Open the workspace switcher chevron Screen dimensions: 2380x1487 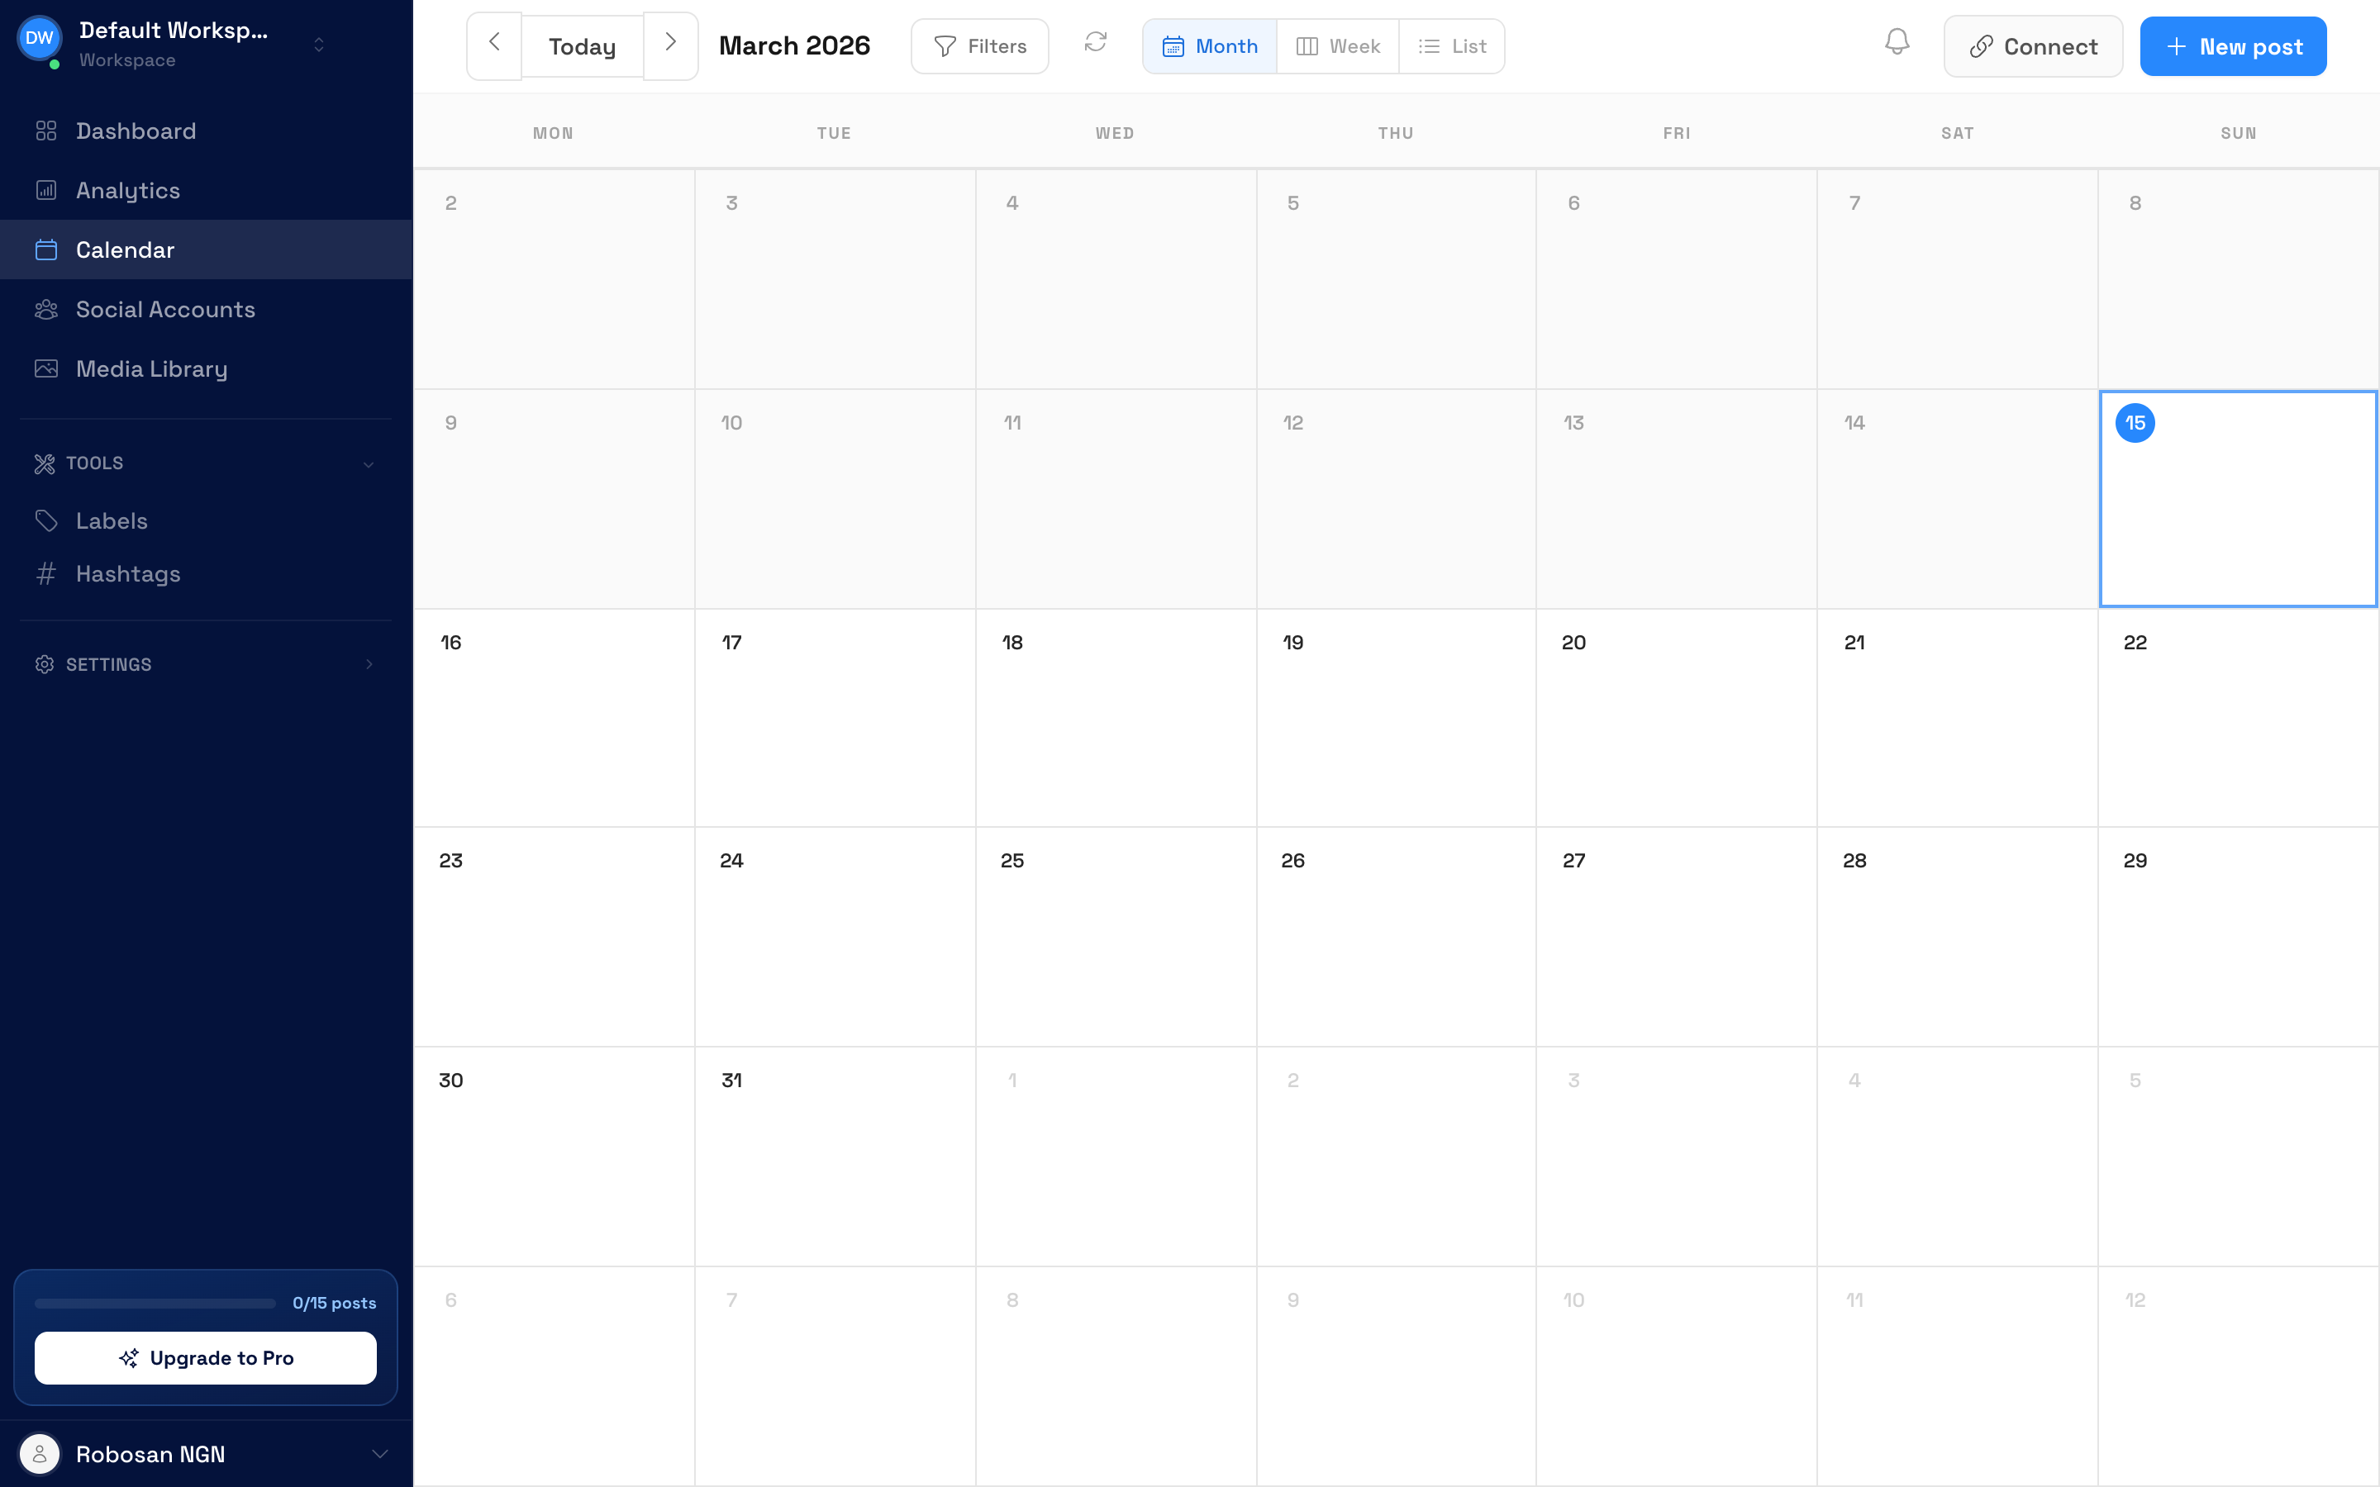pyautogui.click(x=319, y=43)
